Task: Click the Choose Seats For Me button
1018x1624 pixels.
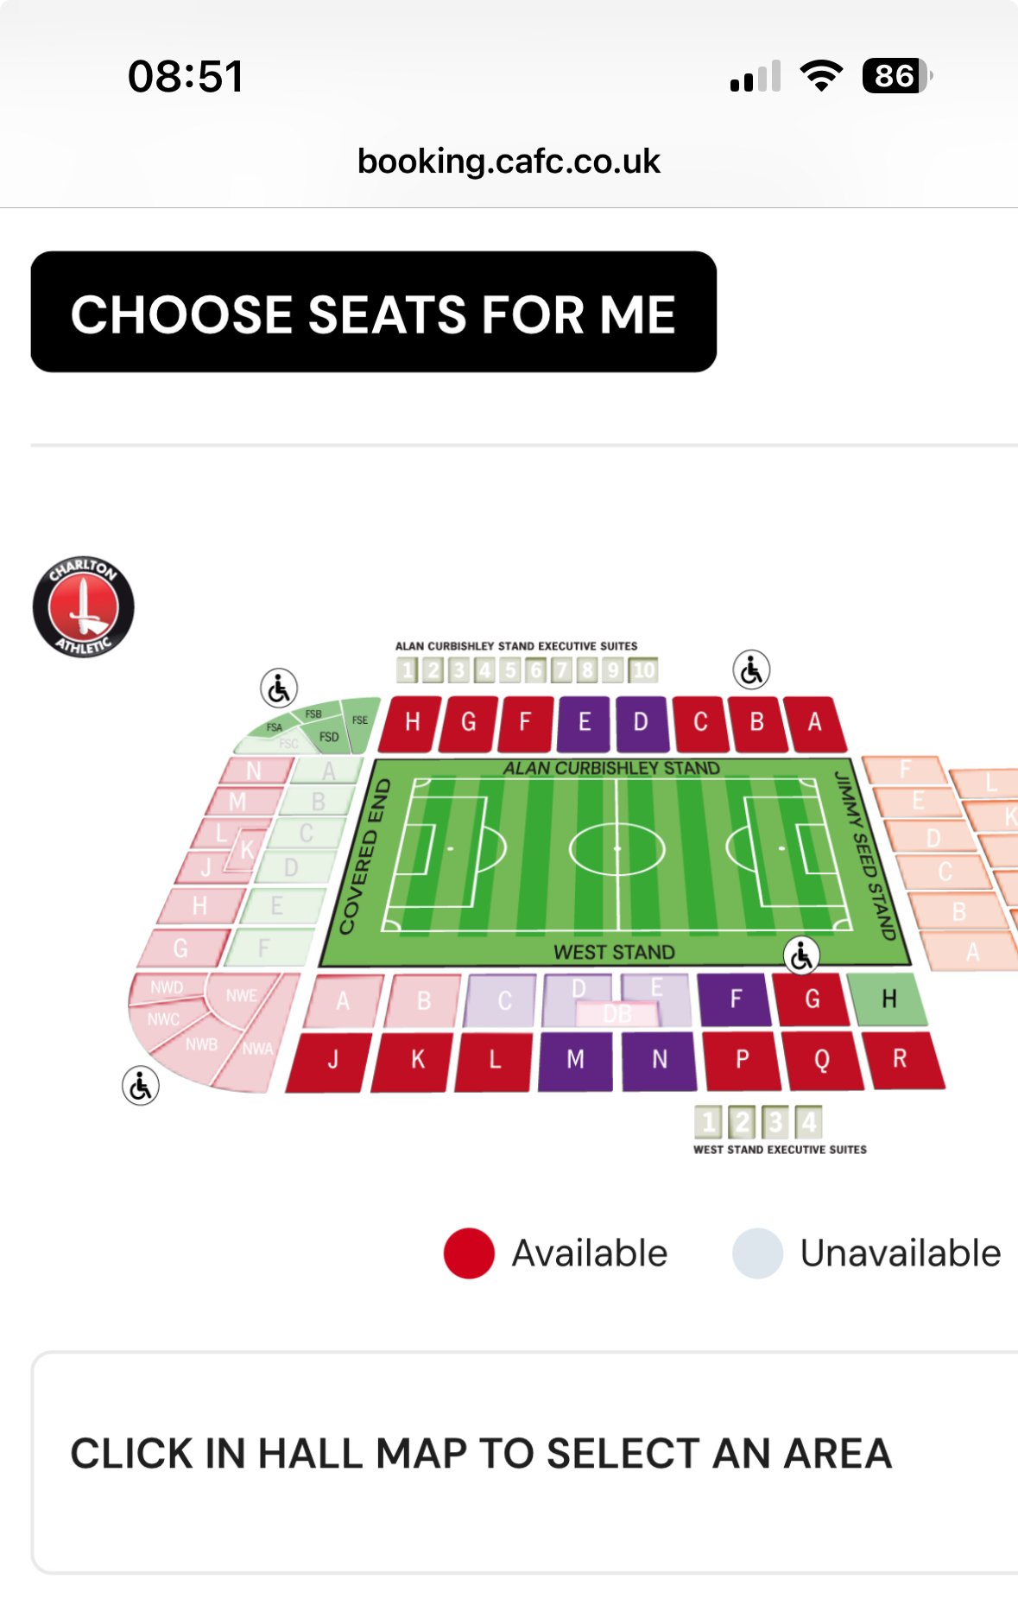Action: click(373, 312)
